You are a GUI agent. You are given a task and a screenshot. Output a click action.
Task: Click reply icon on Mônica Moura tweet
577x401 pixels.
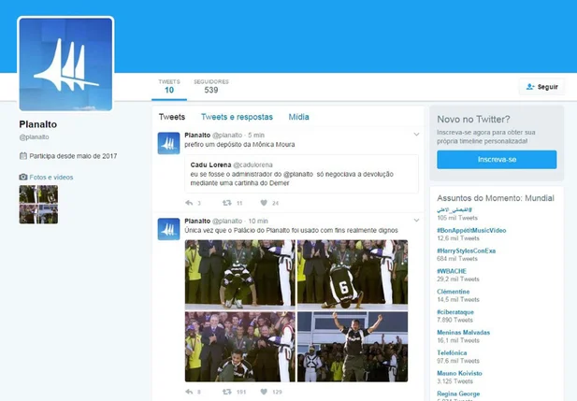tap(189, 203)
